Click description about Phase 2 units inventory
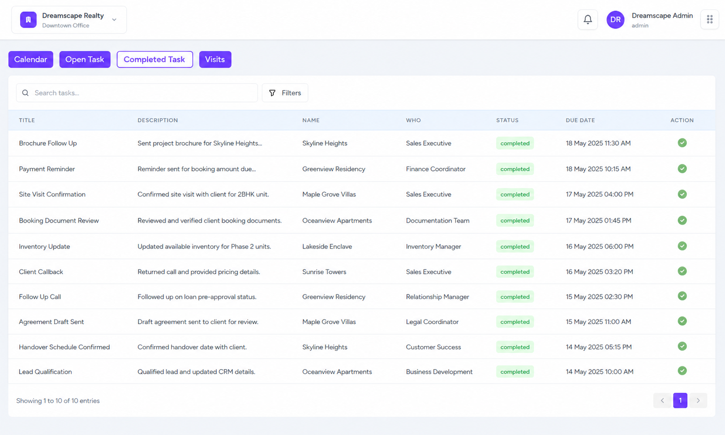This screenshot has height=435, width=725. (x=204, y=246)
